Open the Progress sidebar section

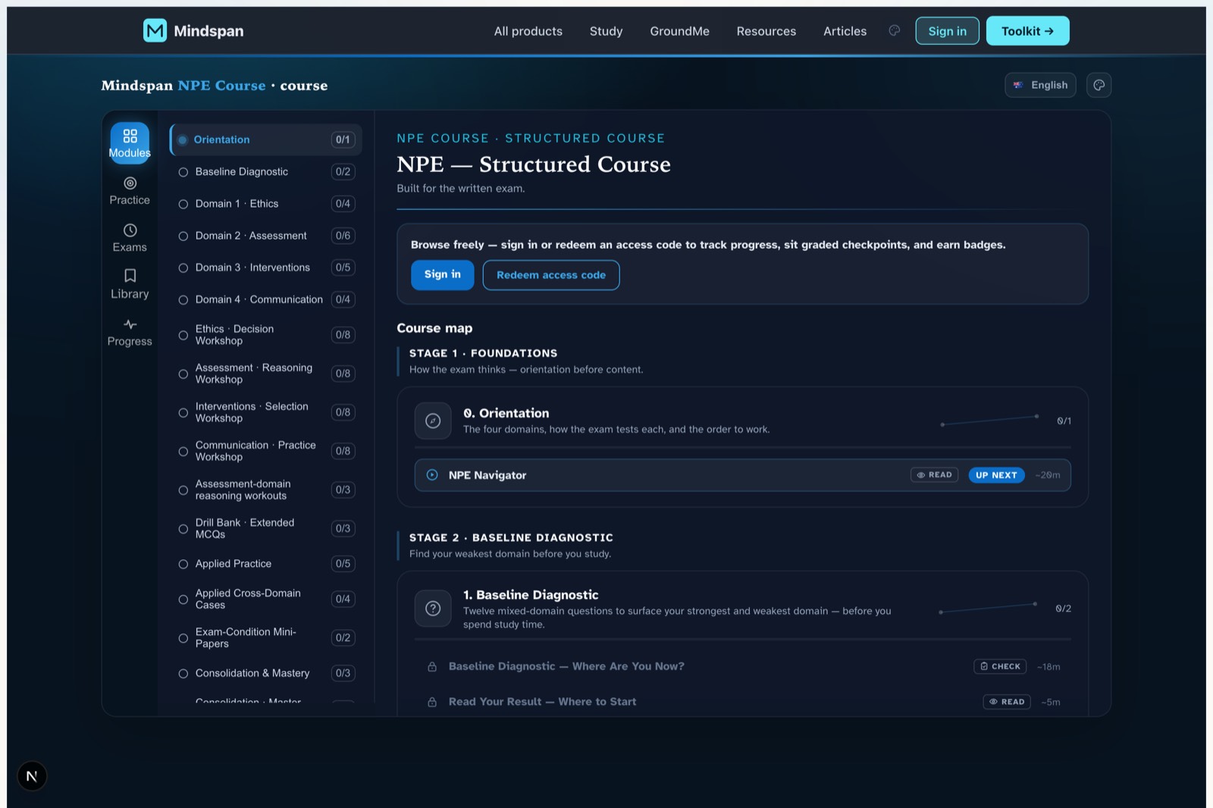click(x=130, y=332)
